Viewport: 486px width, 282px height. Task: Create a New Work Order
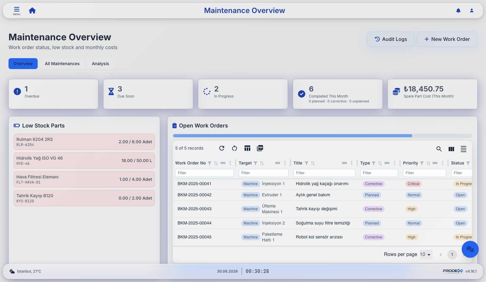point(447,39)
